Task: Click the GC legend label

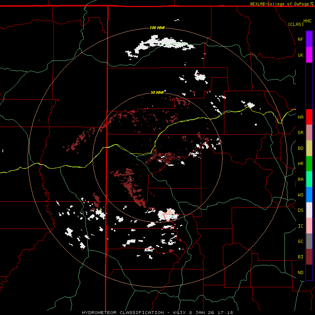Action: pyautogui.click(x=300, y=241)
